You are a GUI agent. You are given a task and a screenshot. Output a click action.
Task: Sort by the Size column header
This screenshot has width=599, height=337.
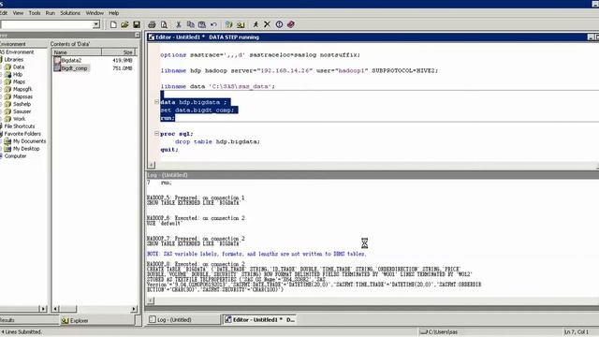coord(119,52)
